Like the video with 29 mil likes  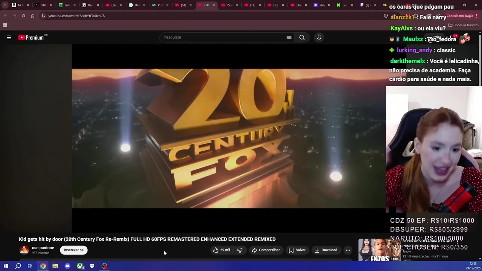click(221, 250)
